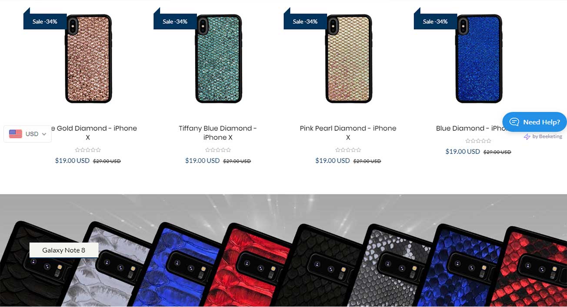The height and width of the screenshot is (307, 567).
Task: Open Pink Pearl Diamond - iPhone X title
Action: pos(348,133)
